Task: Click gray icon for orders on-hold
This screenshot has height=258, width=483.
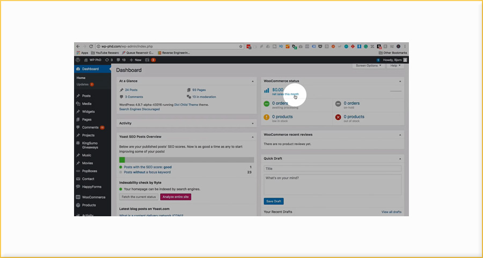Action: coord(338,104)
